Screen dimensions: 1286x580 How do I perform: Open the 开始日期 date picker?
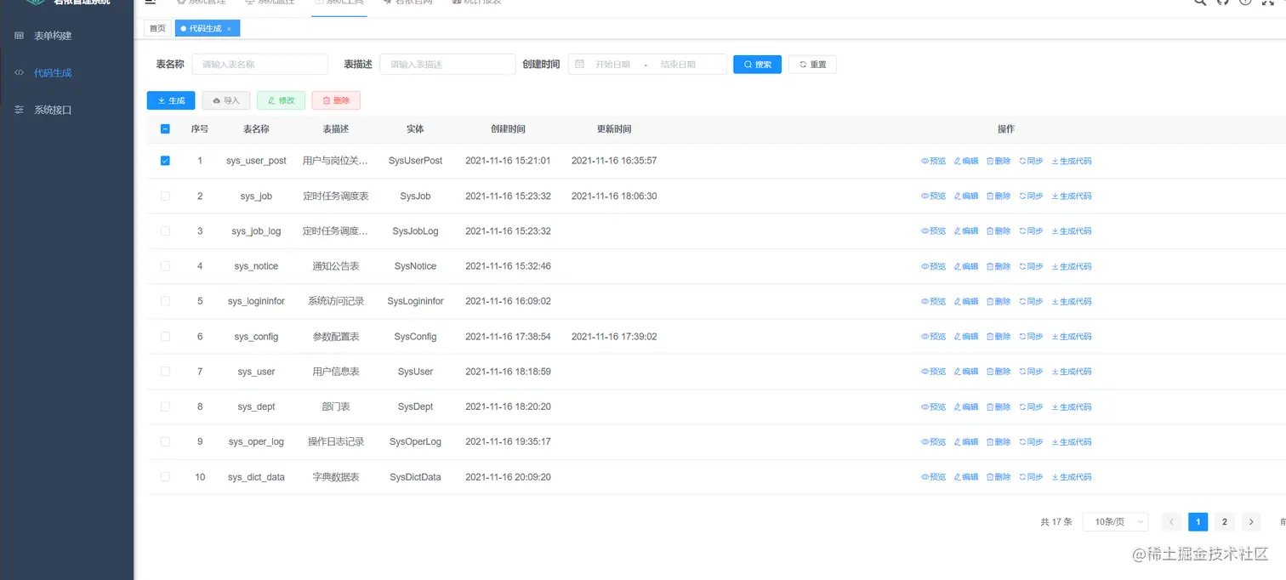point(612,65)
